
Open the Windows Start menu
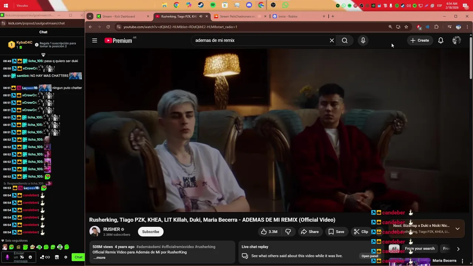click(6, 6)
